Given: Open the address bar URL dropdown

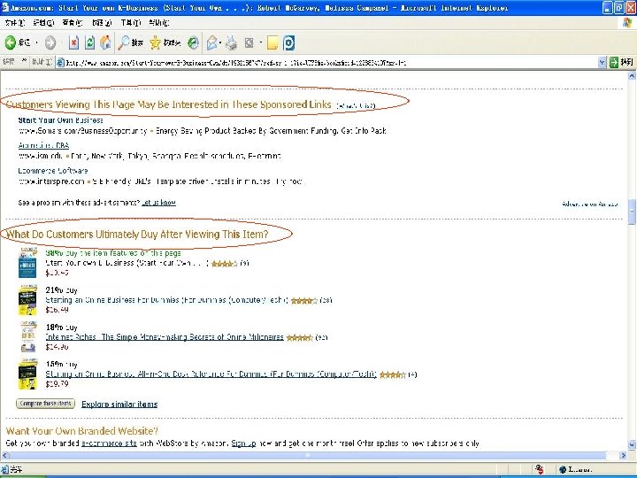Looking at the screenshot, I should point(602,62).
